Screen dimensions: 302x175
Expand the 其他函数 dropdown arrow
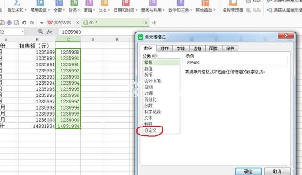[214, 10]
